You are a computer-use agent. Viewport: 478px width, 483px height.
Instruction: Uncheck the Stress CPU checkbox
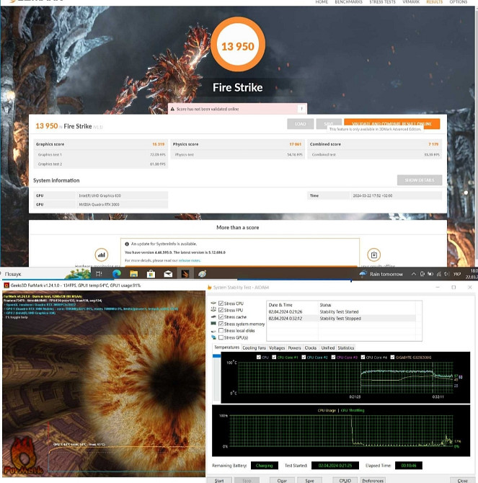(x=221, y=303)
